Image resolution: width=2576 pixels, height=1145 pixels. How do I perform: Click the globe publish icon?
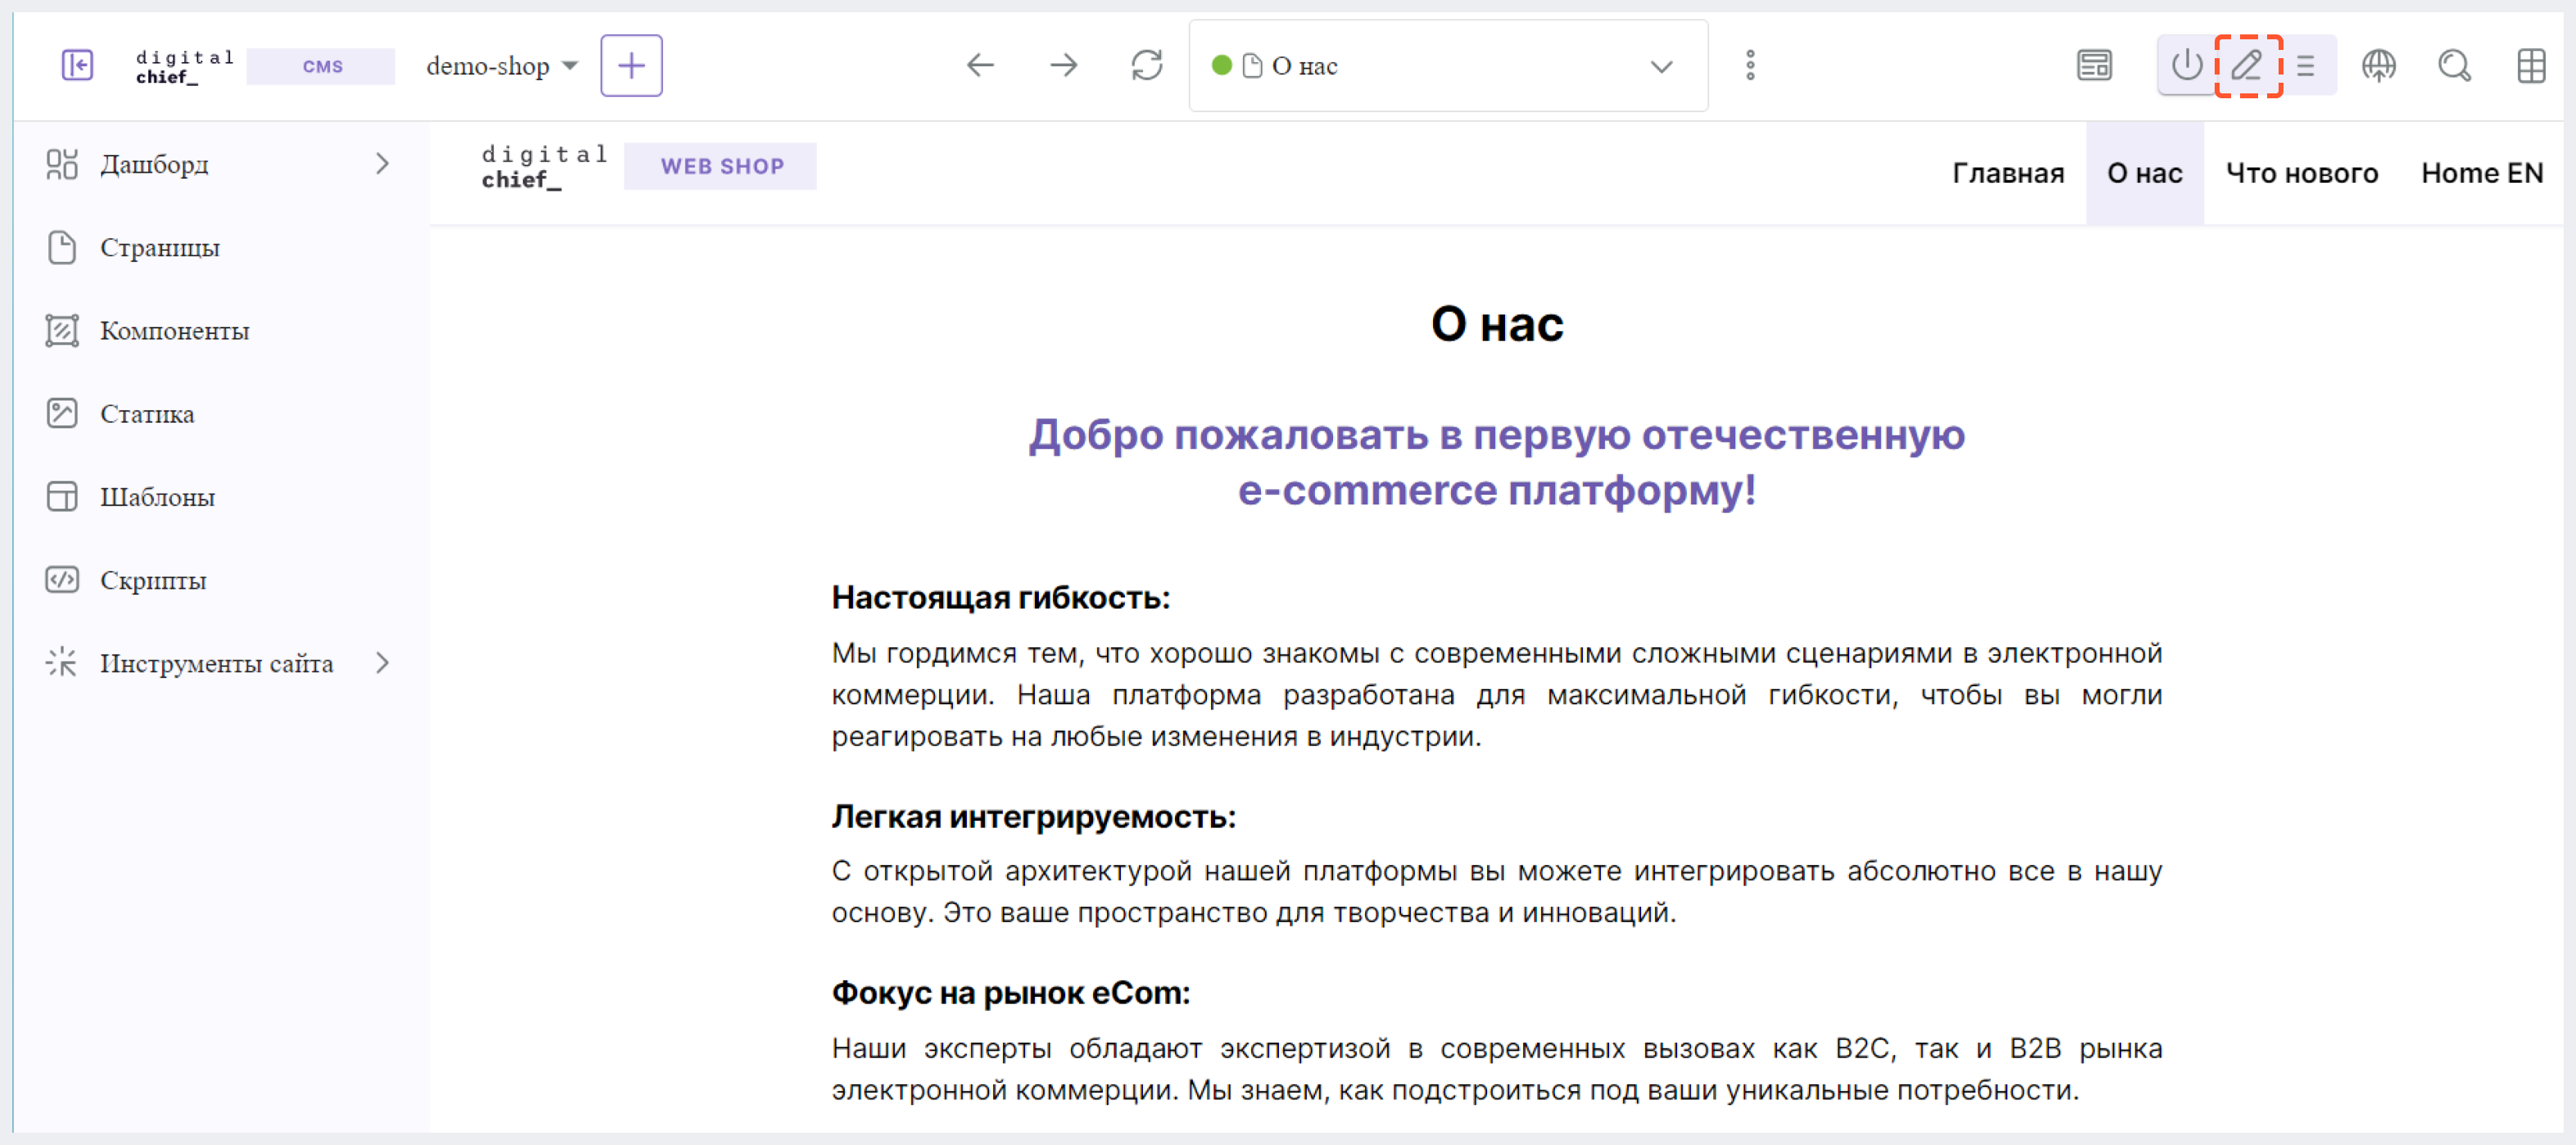(2379, 66)
